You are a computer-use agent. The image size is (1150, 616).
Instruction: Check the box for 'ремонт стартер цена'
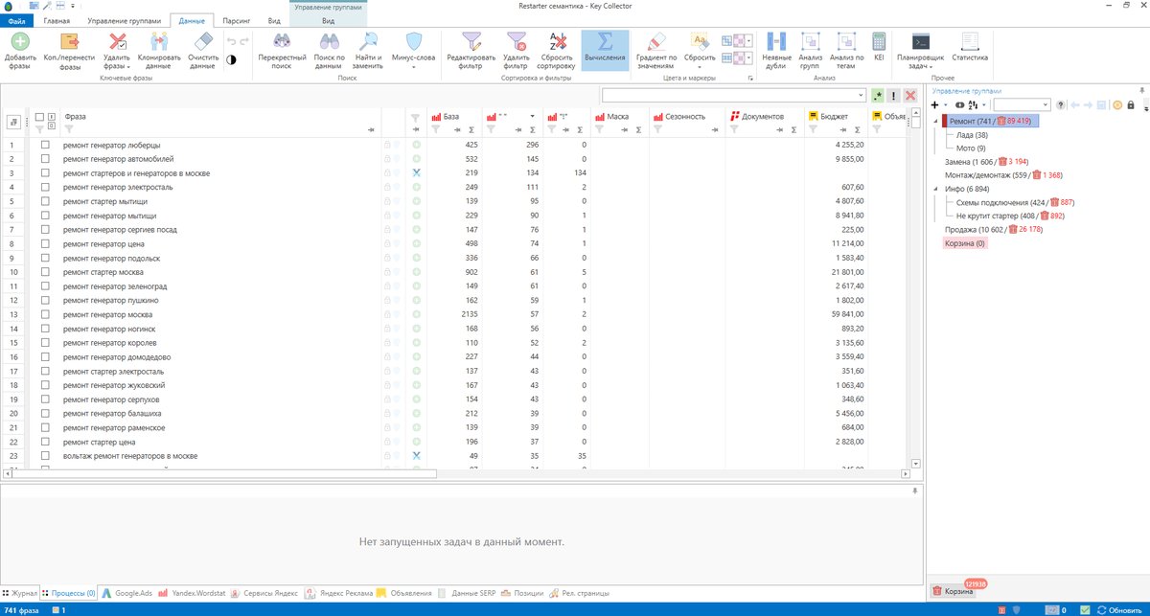click(x=45, y=442)
